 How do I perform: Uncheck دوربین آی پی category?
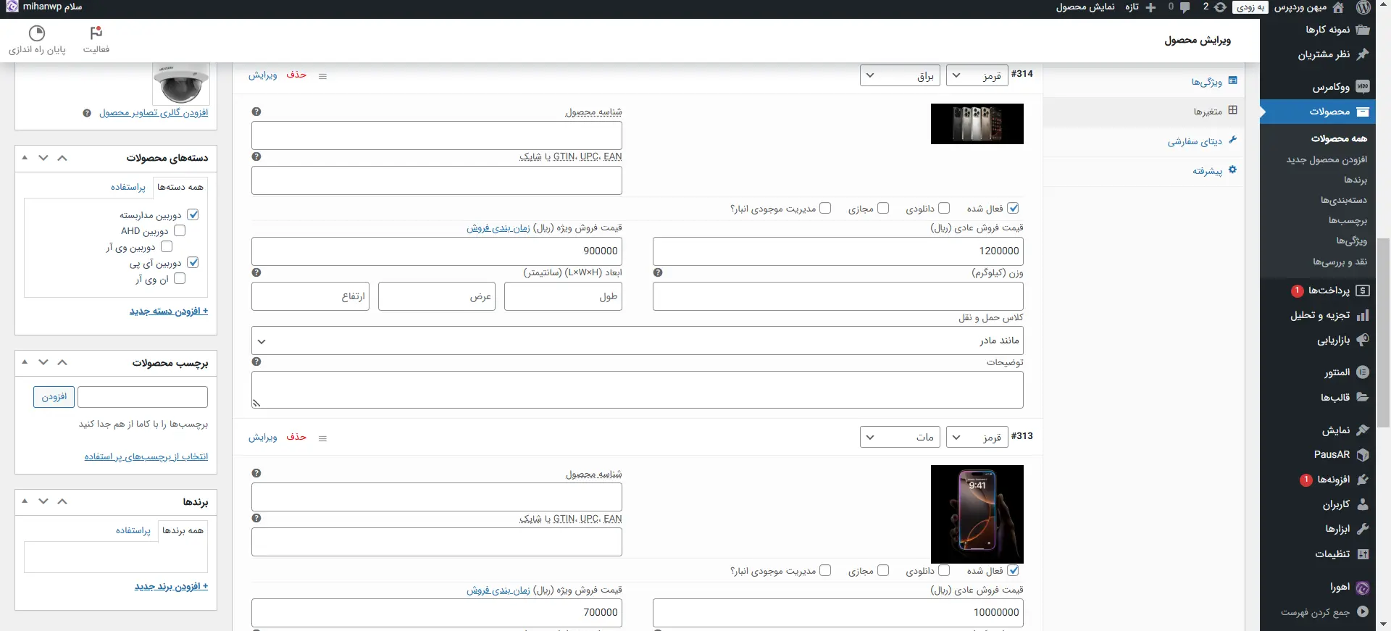[x=193, y=262]
